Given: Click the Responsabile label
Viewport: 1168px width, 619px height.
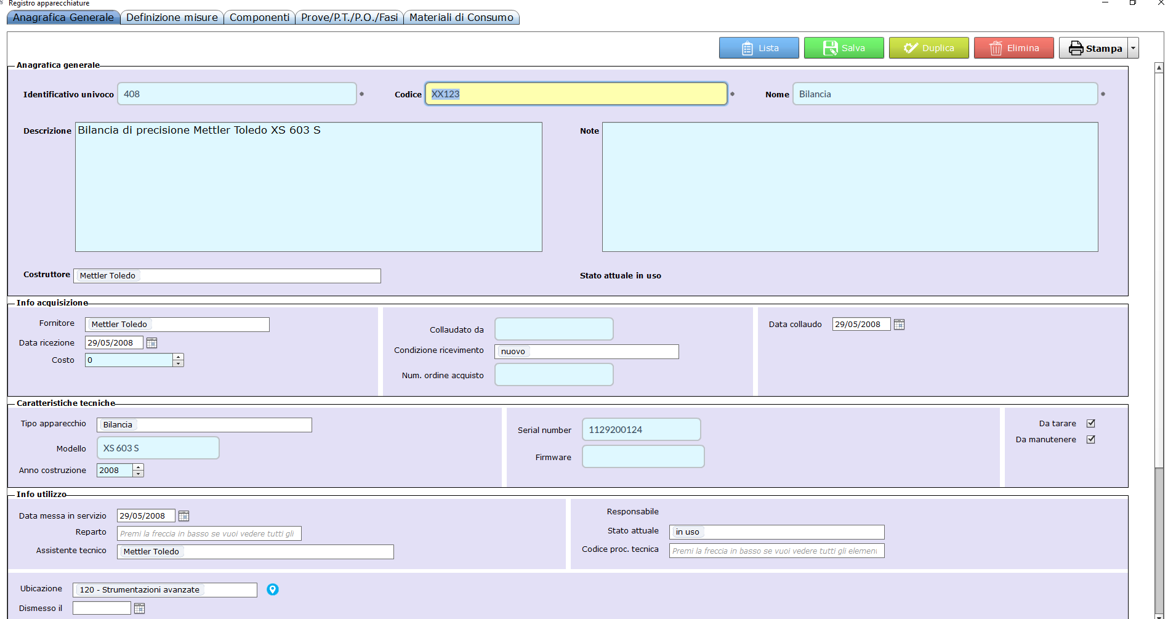Looking at the screenshot, I should coord(632,511).
